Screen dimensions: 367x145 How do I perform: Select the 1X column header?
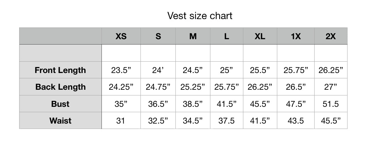tap(296, 37)
